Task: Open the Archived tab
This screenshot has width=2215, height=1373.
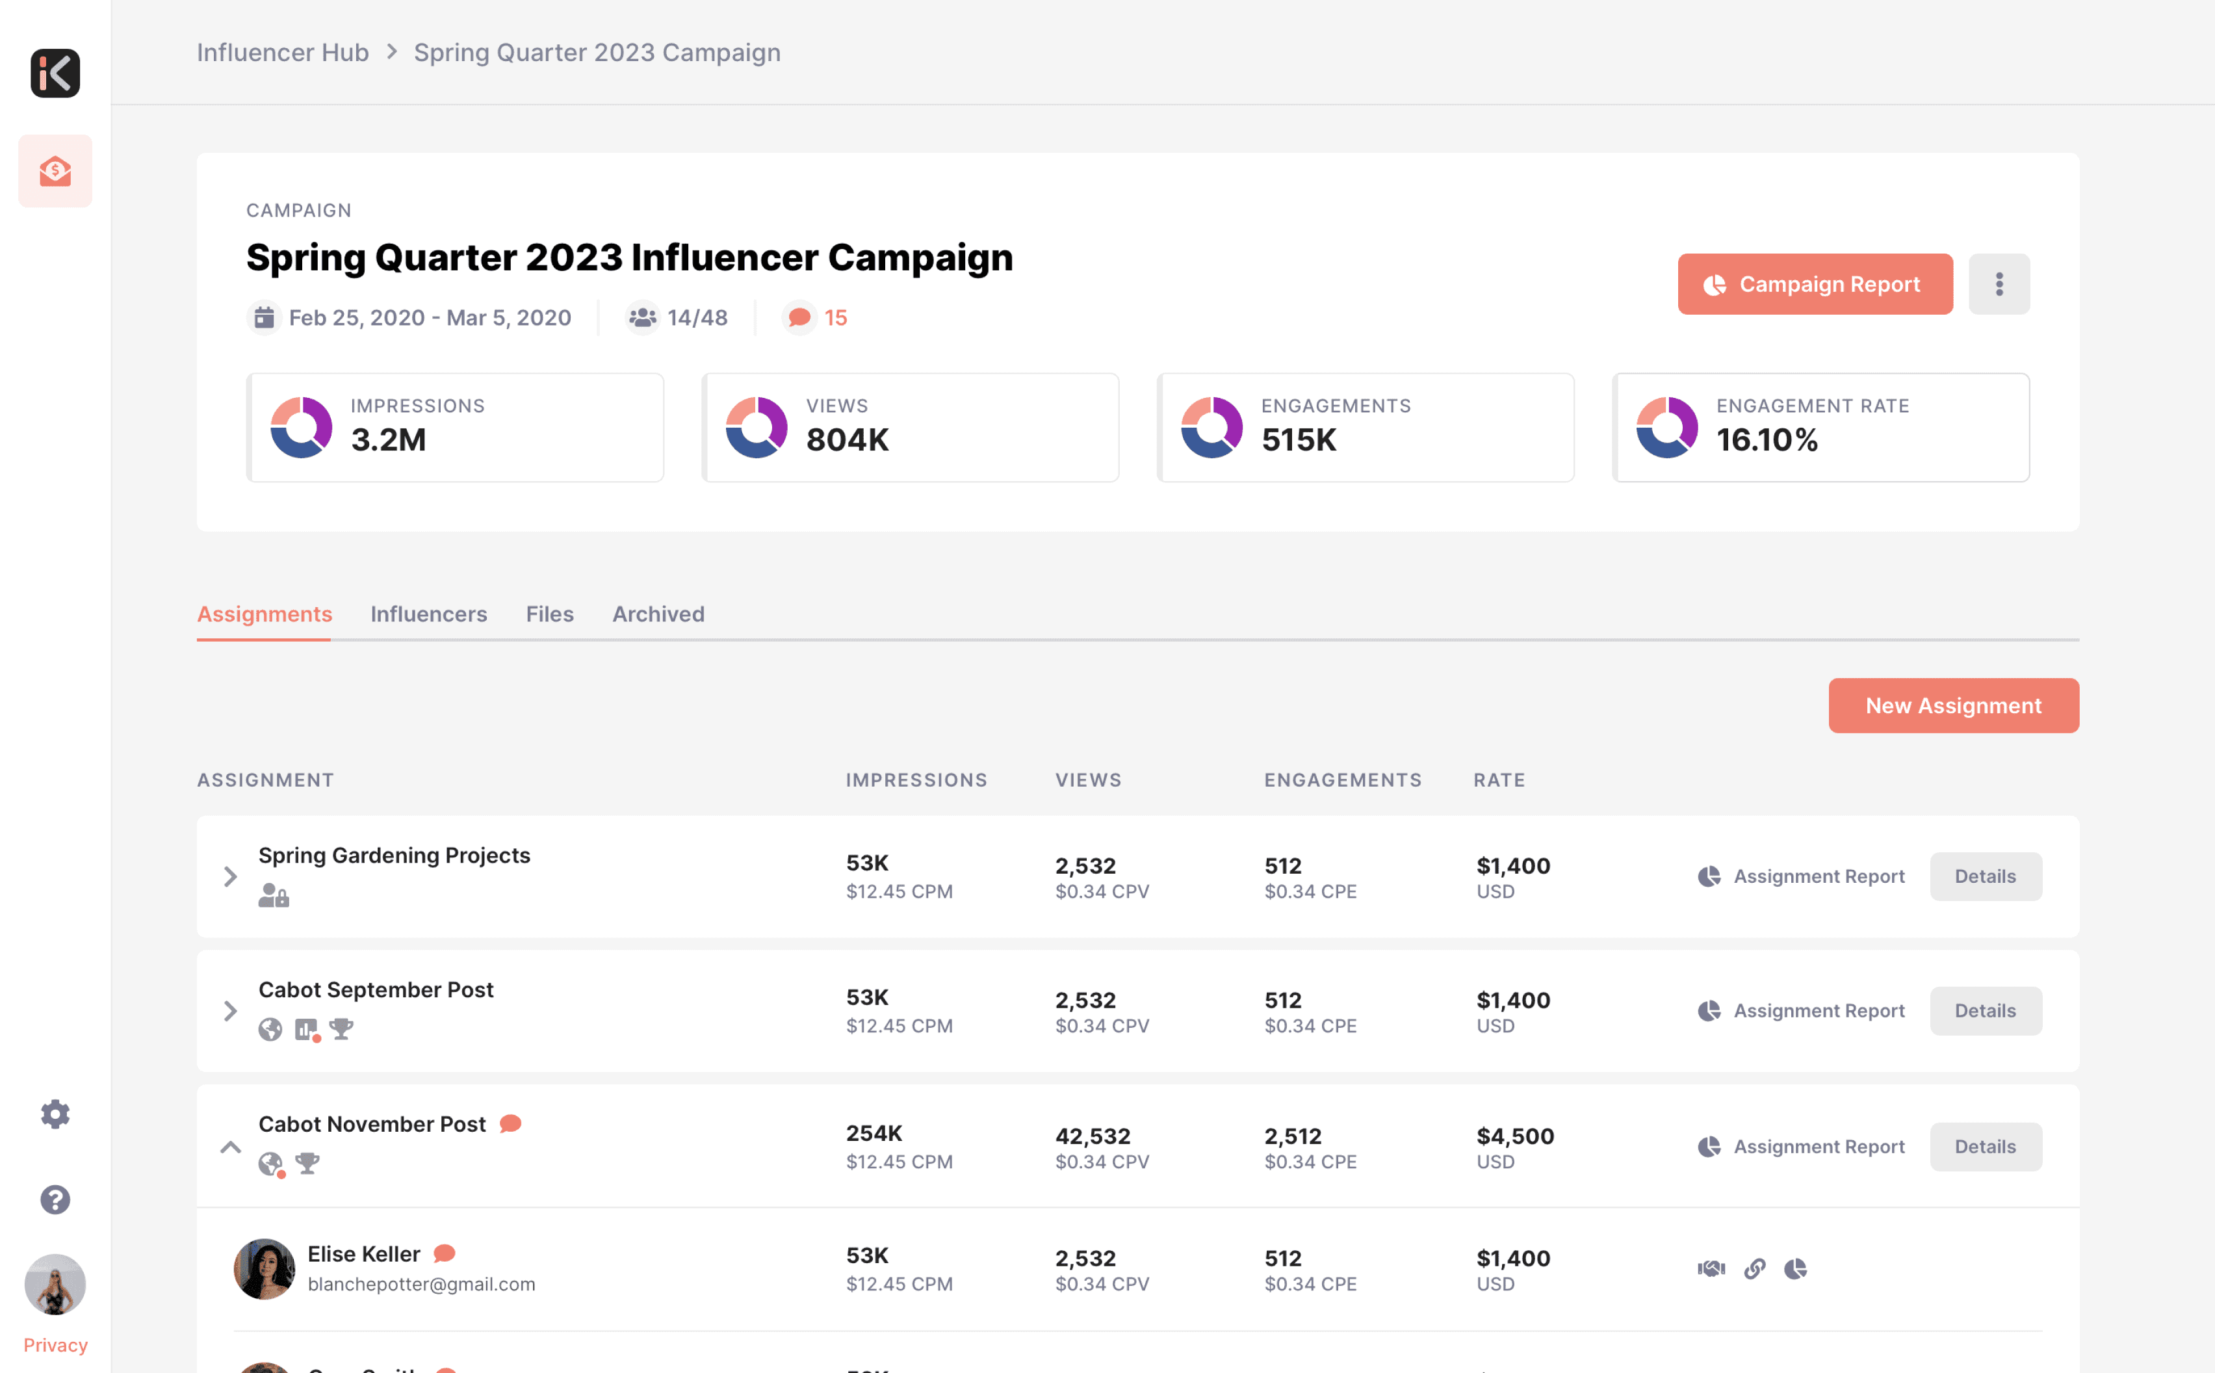Action: pos(658,615)
